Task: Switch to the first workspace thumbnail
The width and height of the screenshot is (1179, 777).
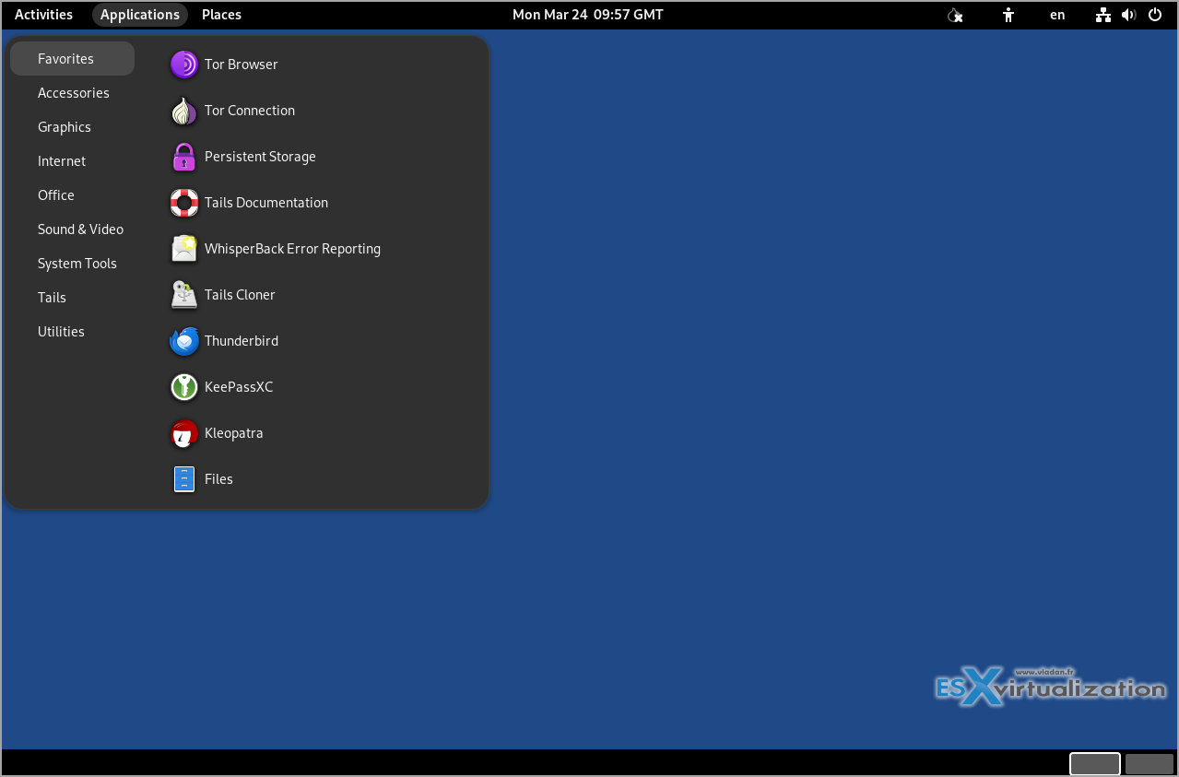Action: click(1095, 764)
